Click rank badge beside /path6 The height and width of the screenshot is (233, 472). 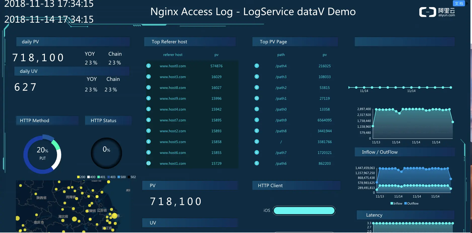(x=257, y=163)
